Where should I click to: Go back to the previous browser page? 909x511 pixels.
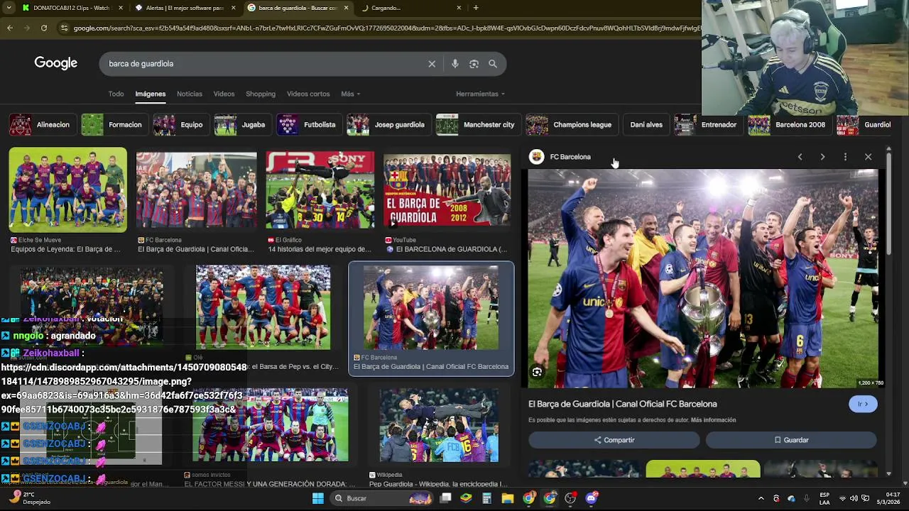point(10,28)
